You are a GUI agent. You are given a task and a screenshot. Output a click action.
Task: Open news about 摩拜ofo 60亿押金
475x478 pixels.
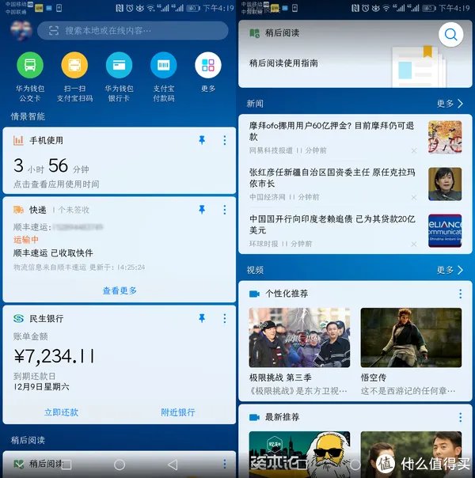point(332,131)
